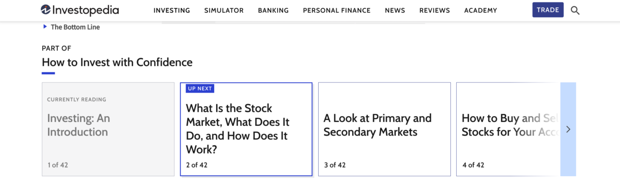Open the Simulator menu item
This screenshot has width=620, height=193.
pyautogui.click(x=224, y=10)
